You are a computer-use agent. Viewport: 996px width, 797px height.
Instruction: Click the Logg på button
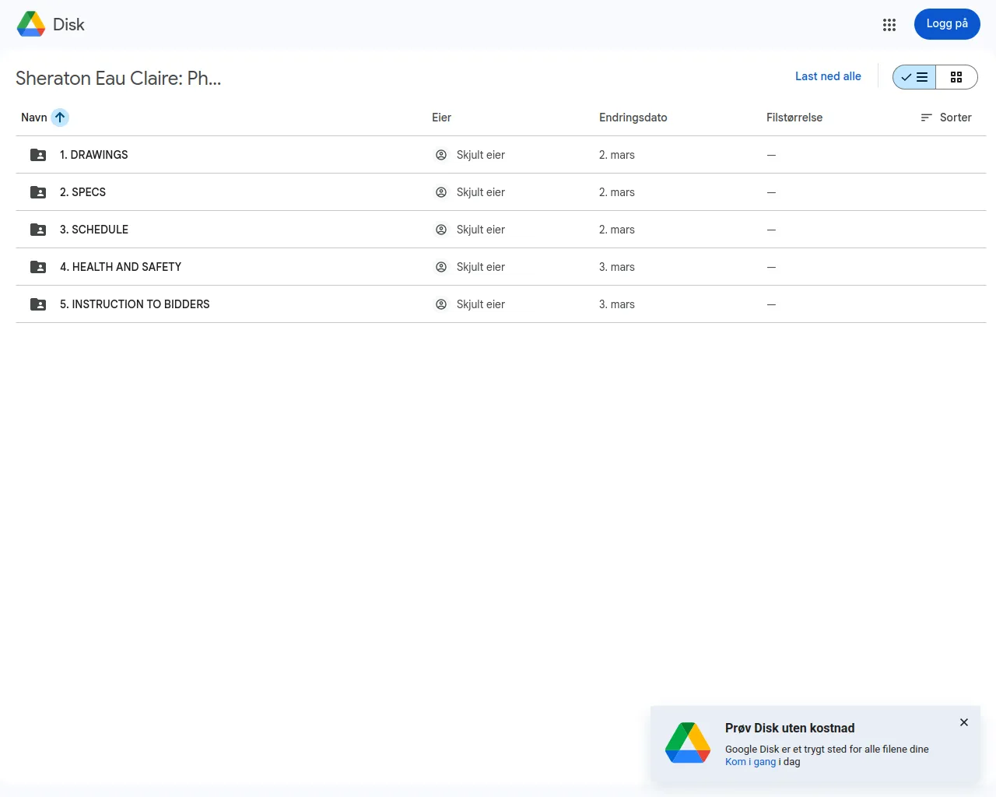coord(947,24)
